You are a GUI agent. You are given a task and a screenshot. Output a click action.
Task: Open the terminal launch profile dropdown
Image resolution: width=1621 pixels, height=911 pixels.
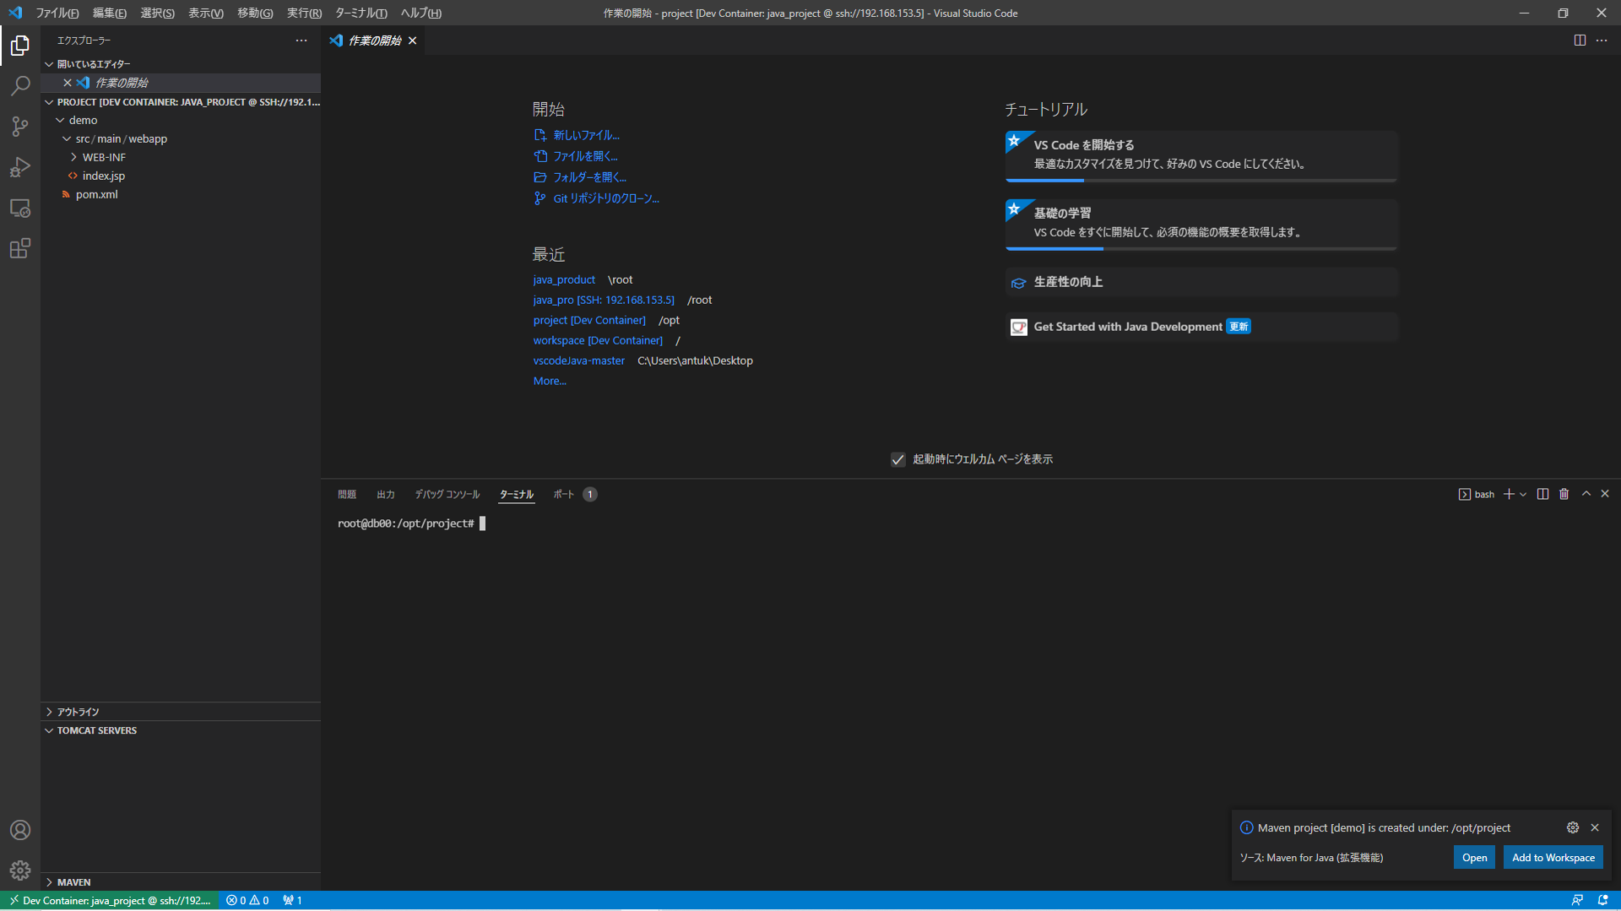(x=1523, y=494)
